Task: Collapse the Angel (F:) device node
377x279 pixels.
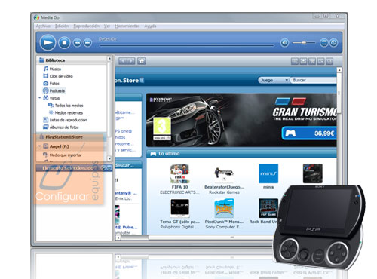Action: click(40, 146)
